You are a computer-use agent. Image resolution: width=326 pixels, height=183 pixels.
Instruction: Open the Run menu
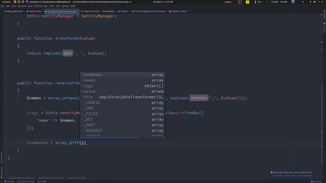pos(45,6)
